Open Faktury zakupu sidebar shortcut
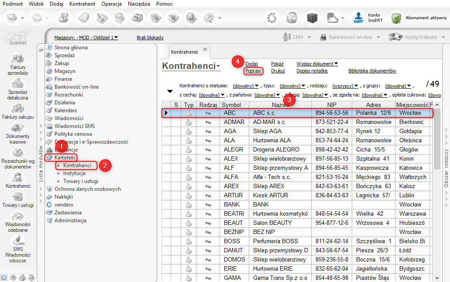 18,111
